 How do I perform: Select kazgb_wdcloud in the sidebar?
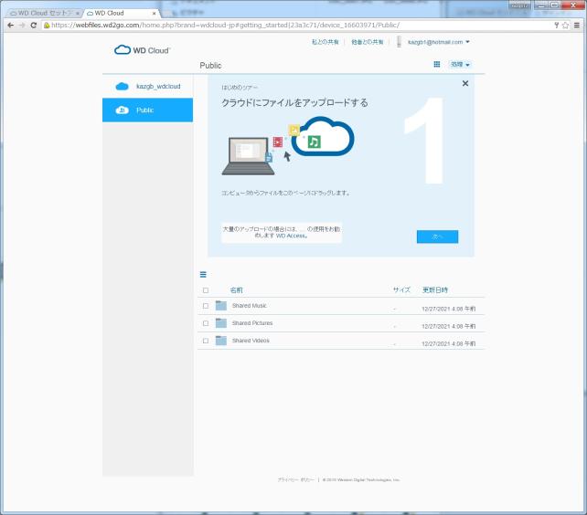tap(147, 87)
